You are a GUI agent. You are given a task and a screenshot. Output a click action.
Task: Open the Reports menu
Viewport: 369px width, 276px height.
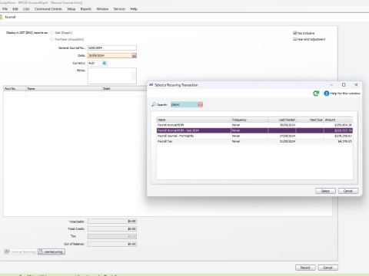pos(86,9)
